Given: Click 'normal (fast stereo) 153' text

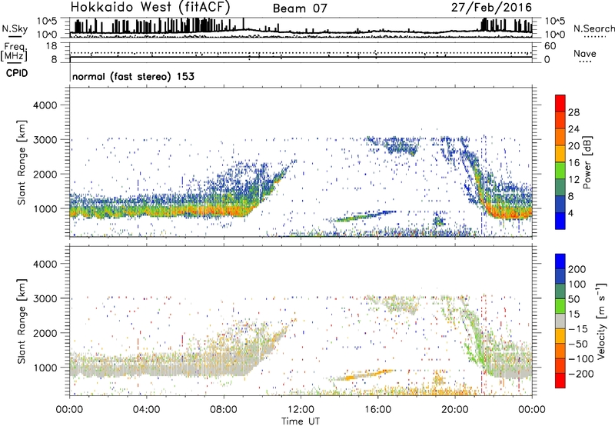Looking at the screenshot, I should pos(133,76).
